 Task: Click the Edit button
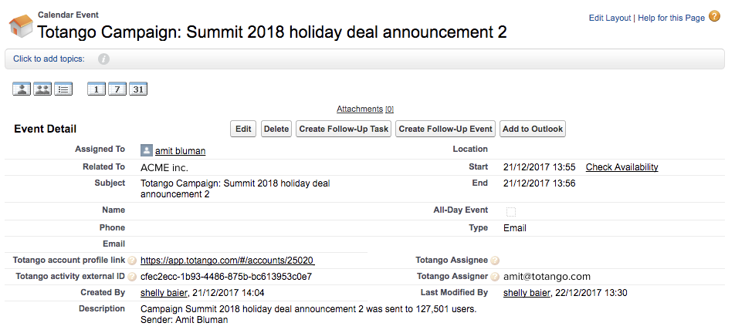tap(243, 129)
